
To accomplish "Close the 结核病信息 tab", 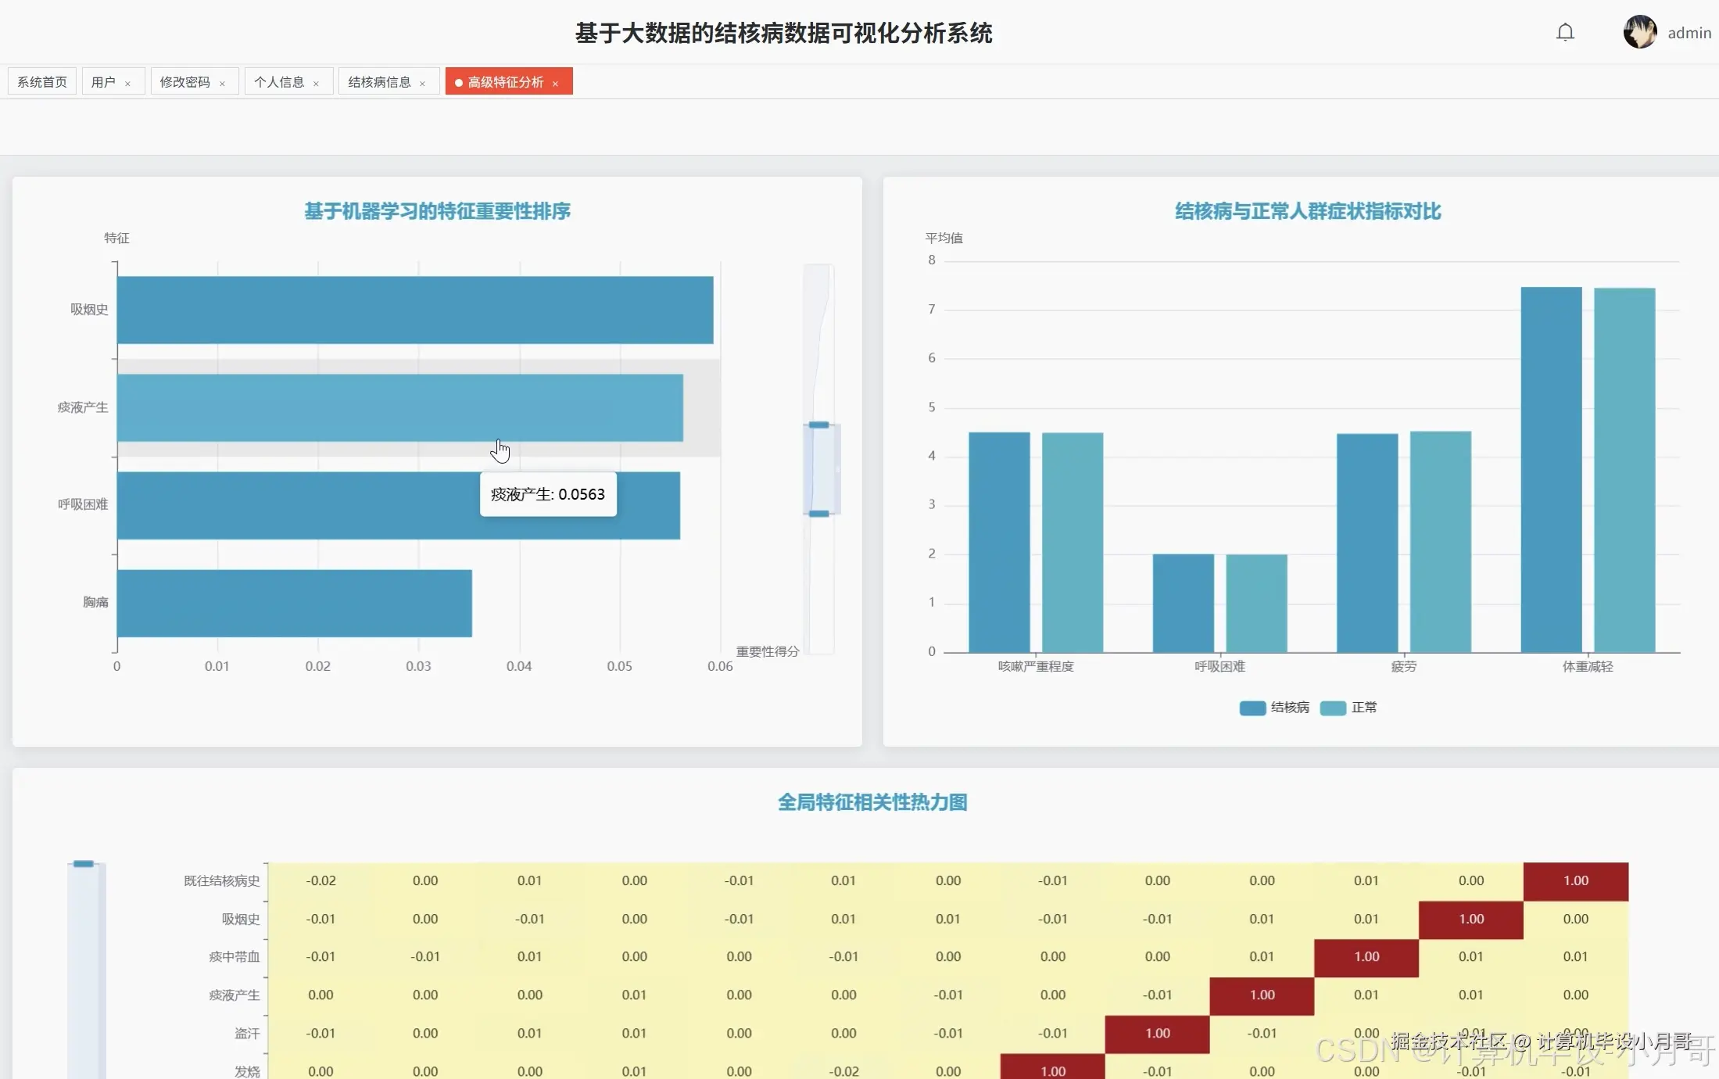I will coord(422,83).
